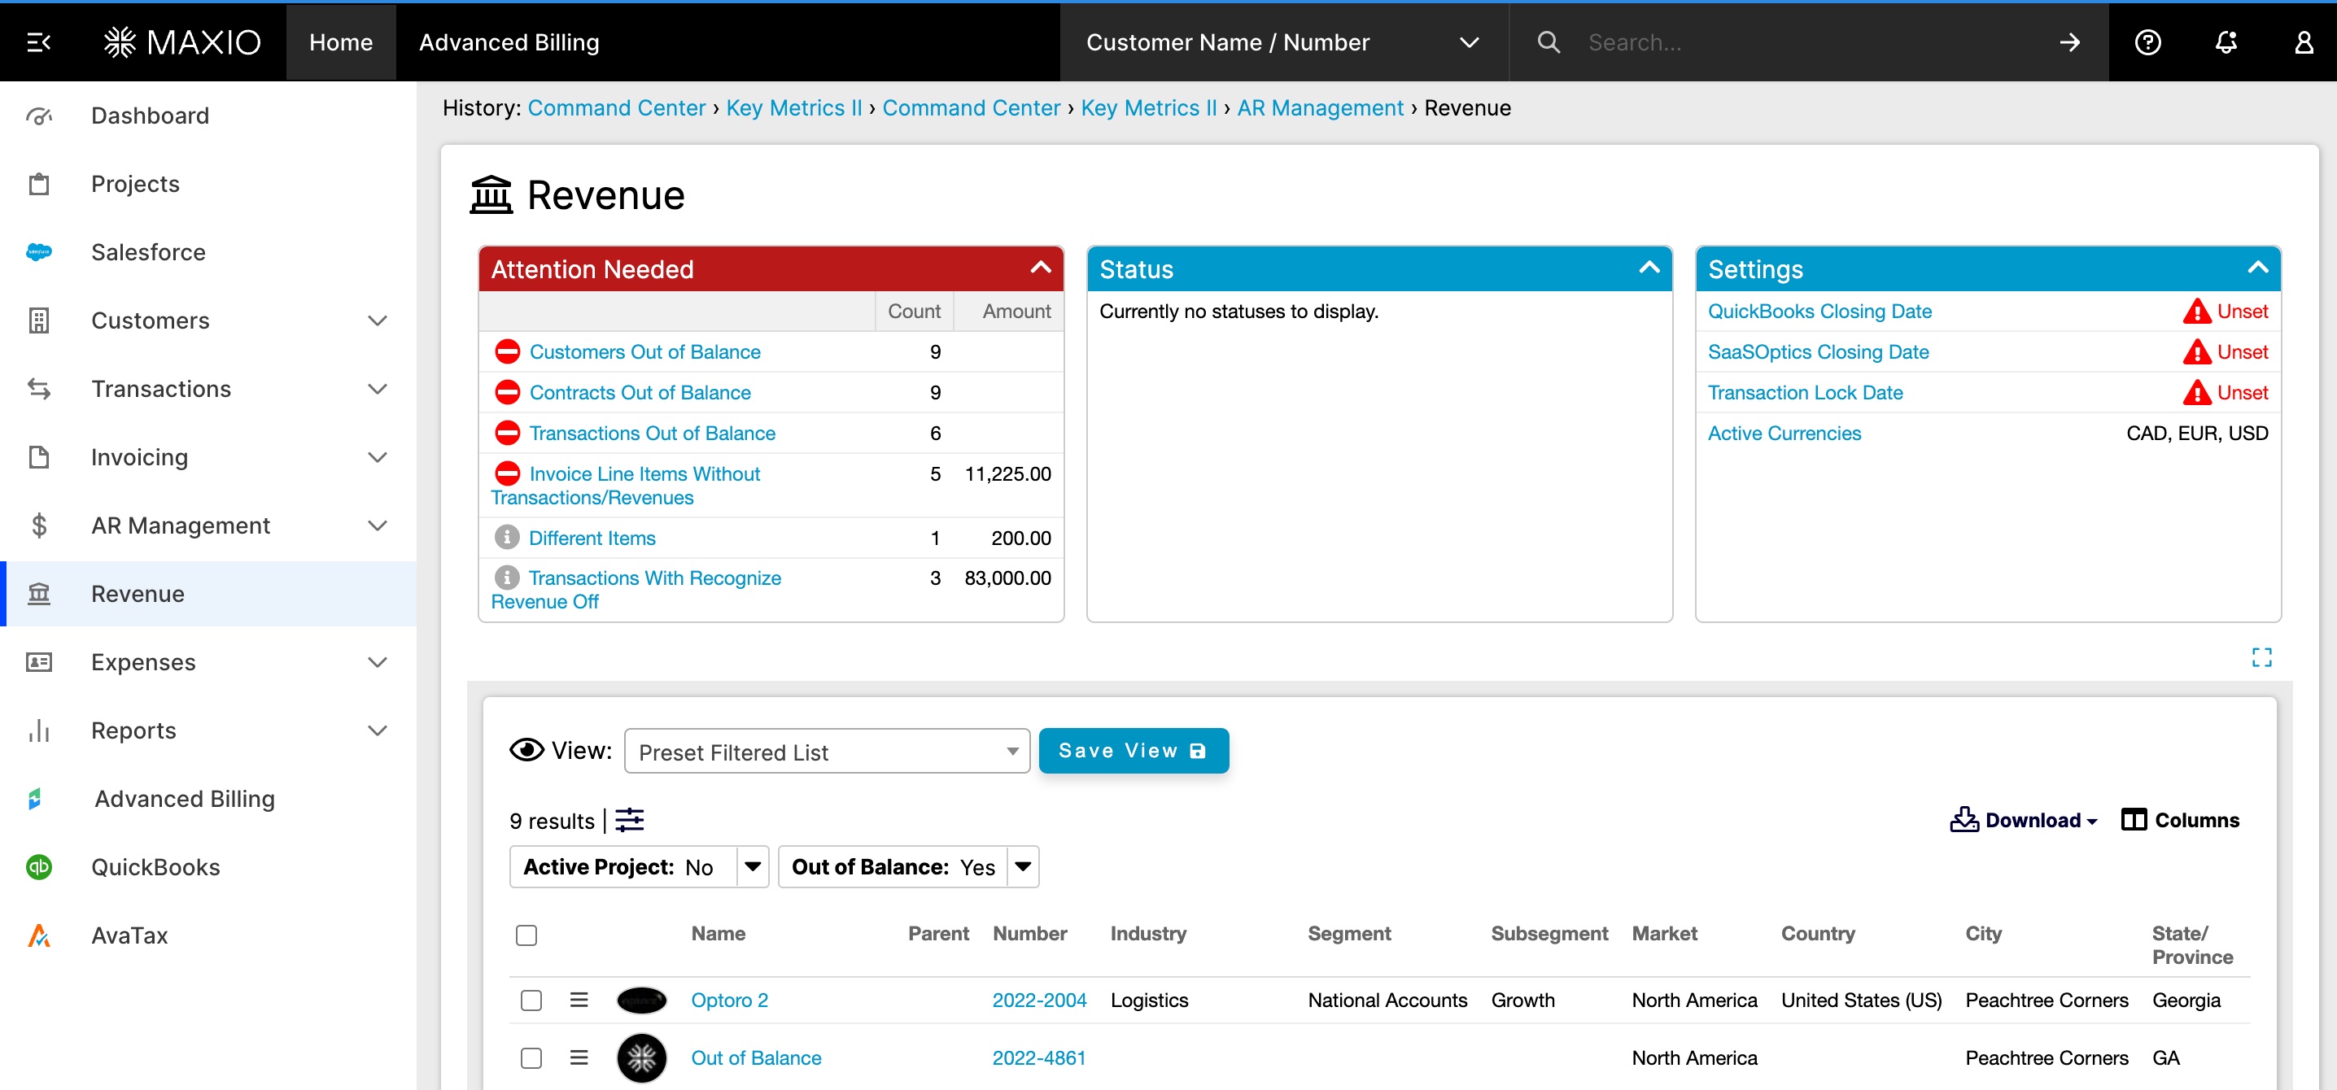Open the Revenue bank icon in the sidebar
Screen dimensions: 2337x1090
(x=38, y=593)
